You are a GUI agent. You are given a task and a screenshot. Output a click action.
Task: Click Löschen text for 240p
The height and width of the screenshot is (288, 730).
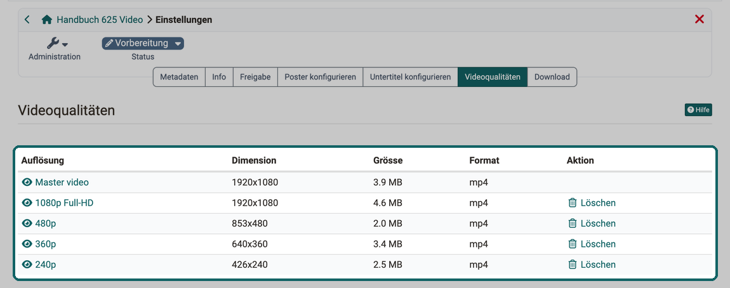coord(598,265)
